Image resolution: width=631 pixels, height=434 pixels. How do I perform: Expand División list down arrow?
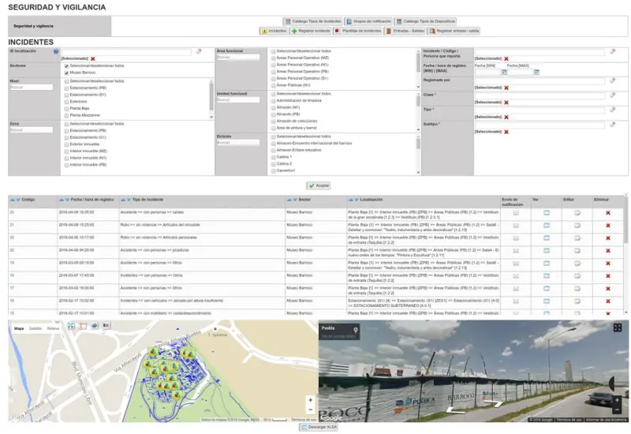pos(419,172)
